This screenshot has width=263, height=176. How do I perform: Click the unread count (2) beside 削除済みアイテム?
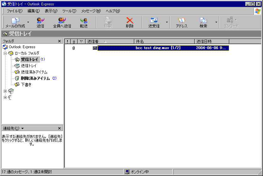(54, 78)
